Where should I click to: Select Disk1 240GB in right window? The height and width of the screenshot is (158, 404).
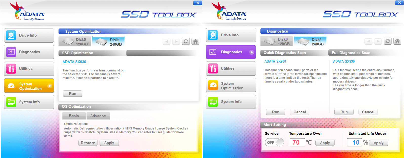pyautogui.click(x=310, y=41)
